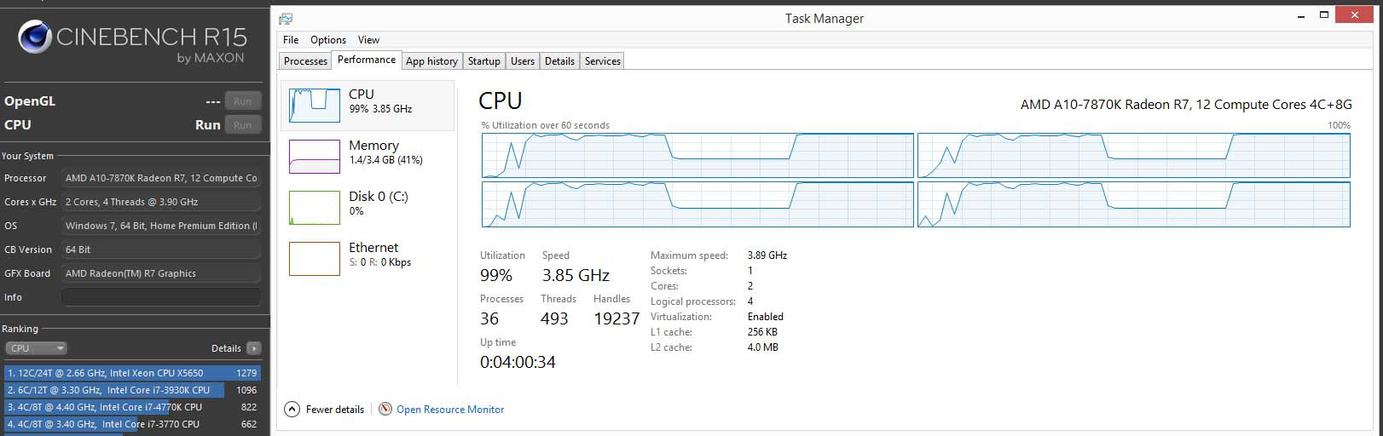Switch to the Processes tab
This screenshot has height=436, width=1383.
tap(305, 61)
